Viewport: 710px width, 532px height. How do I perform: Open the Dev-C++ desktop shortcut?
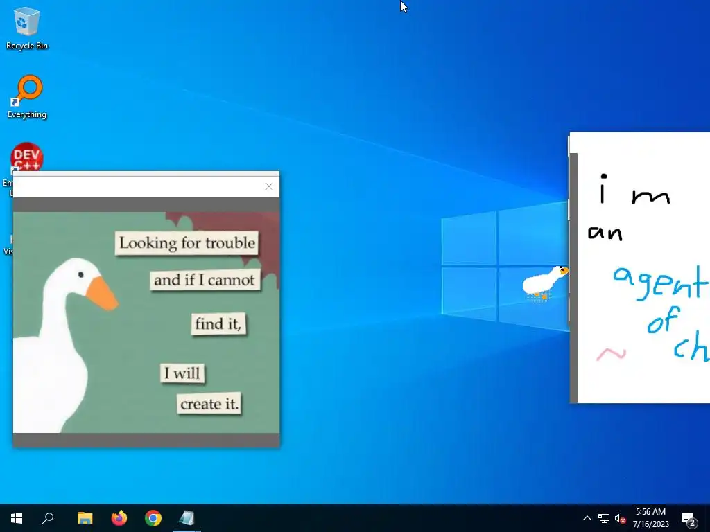[27, 157]
